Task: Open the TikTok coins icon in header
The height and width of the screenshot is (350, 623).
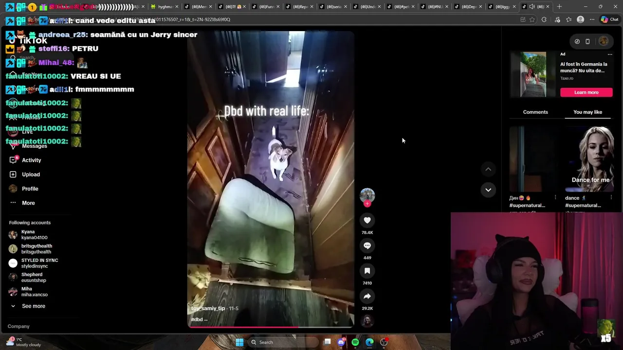Action: [x=577, y=41]
